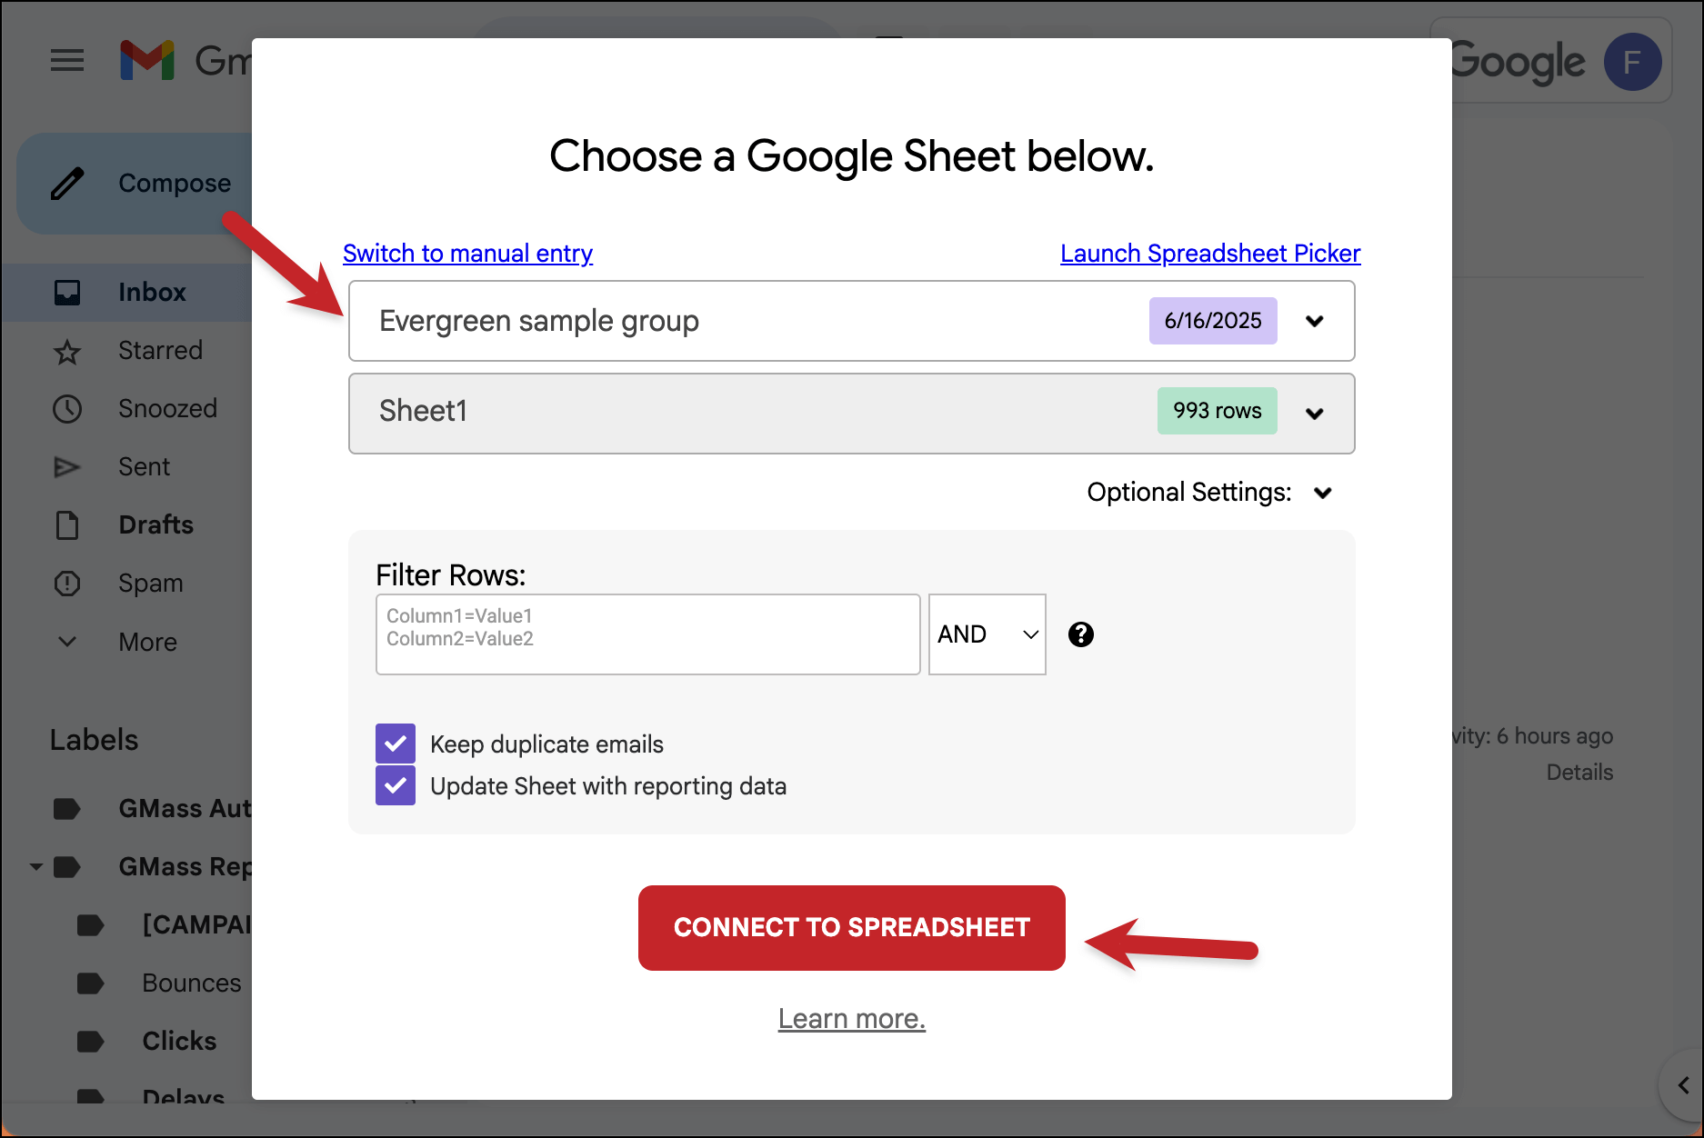Collapse the GMass Reports label triangle
This screenshot has width=1704, height=1138.
tap(36, 867)
